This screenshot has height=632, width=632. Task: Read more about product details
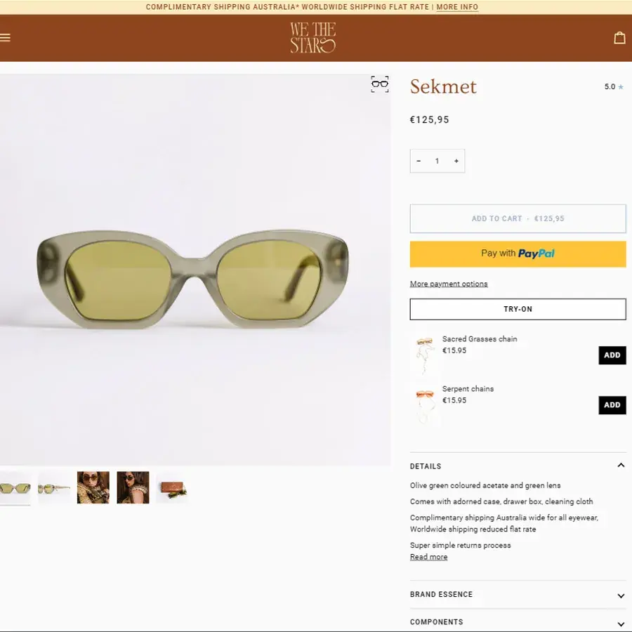point(428,557)
